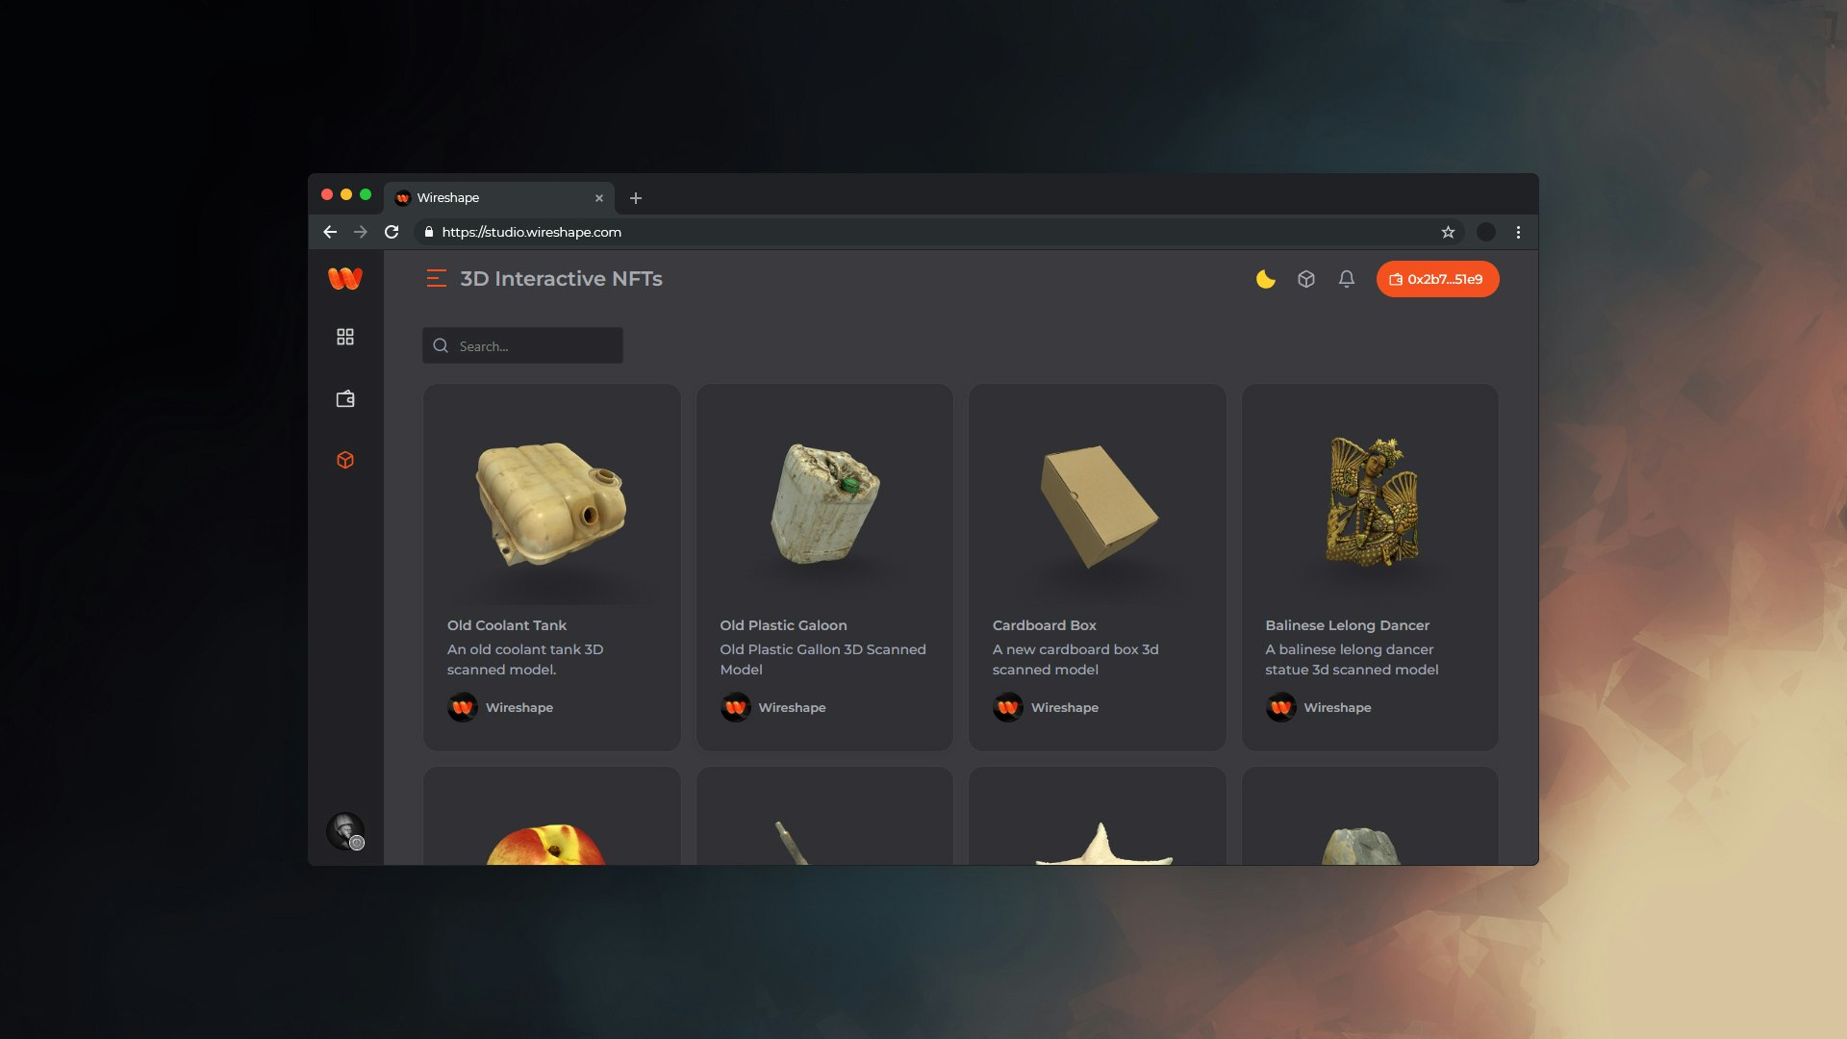
Task: Open the peach model card in second row
Action: pos(551,816)
